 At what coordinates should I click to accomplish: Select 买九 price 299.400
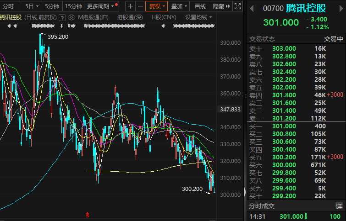(284, 188)
